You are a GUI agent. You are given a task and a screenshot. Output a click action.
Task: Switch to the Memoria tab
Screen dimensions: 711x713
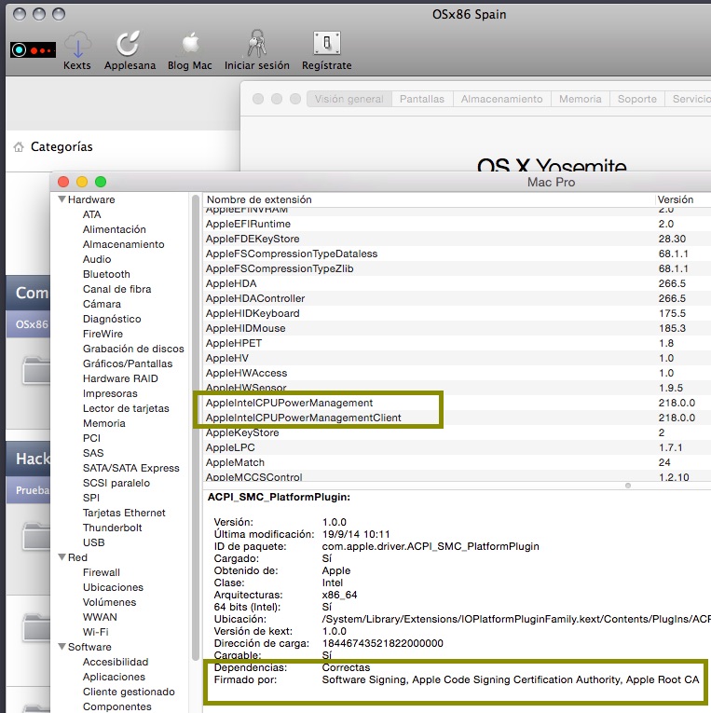click(580, 99)
